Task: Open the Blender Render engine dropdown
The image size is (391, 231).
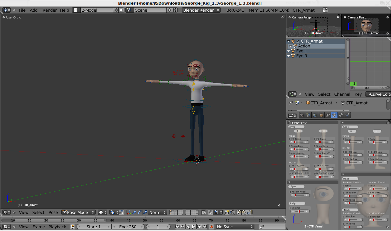Action: 201,10
